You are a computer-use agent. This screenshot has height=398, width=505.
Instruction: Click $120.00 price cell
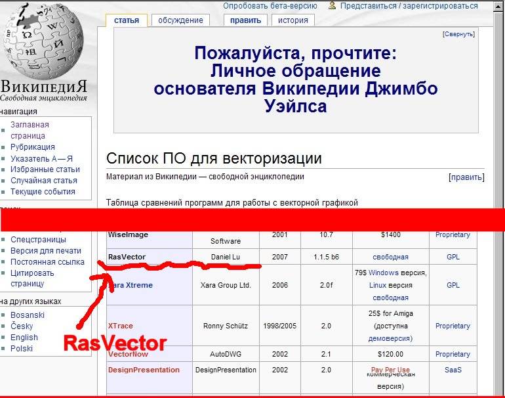(391, 354)
